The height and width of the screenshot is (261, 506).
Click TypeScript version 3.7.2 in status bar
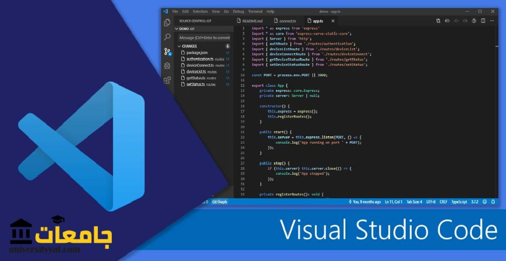(474, 202)
